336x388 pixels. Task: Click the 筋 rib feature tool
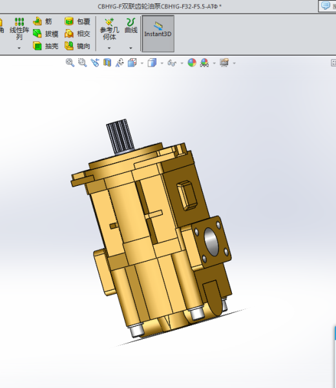point(43,21)
